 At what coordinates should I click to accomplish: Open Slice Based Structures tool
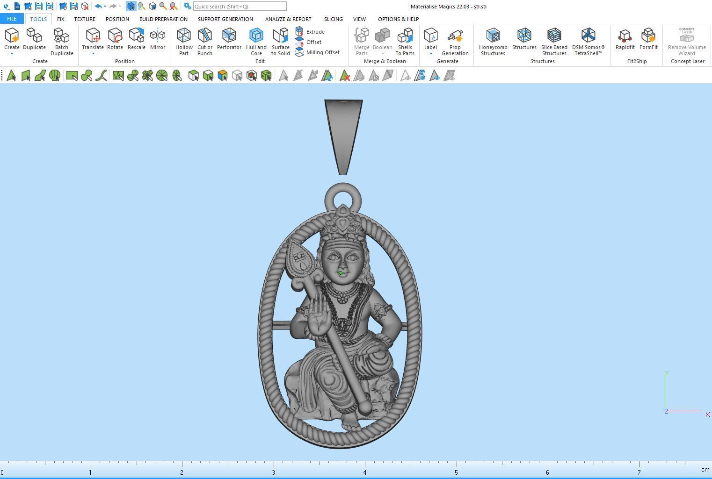[x=554, y=41]
